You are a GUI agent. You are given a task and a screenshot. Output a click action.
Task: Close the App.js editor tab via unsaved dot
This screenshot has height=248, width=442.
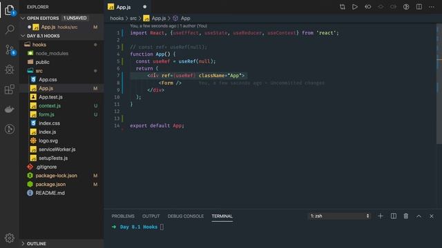click(x=144, y=7)
